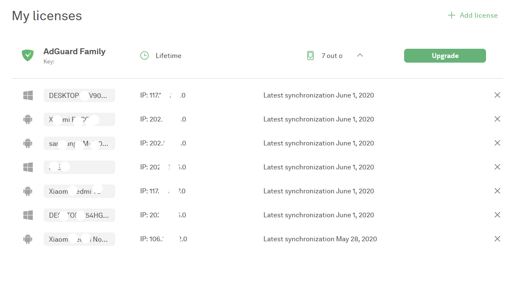
Task: Click the devices phone icon
Action: point(310,55)
